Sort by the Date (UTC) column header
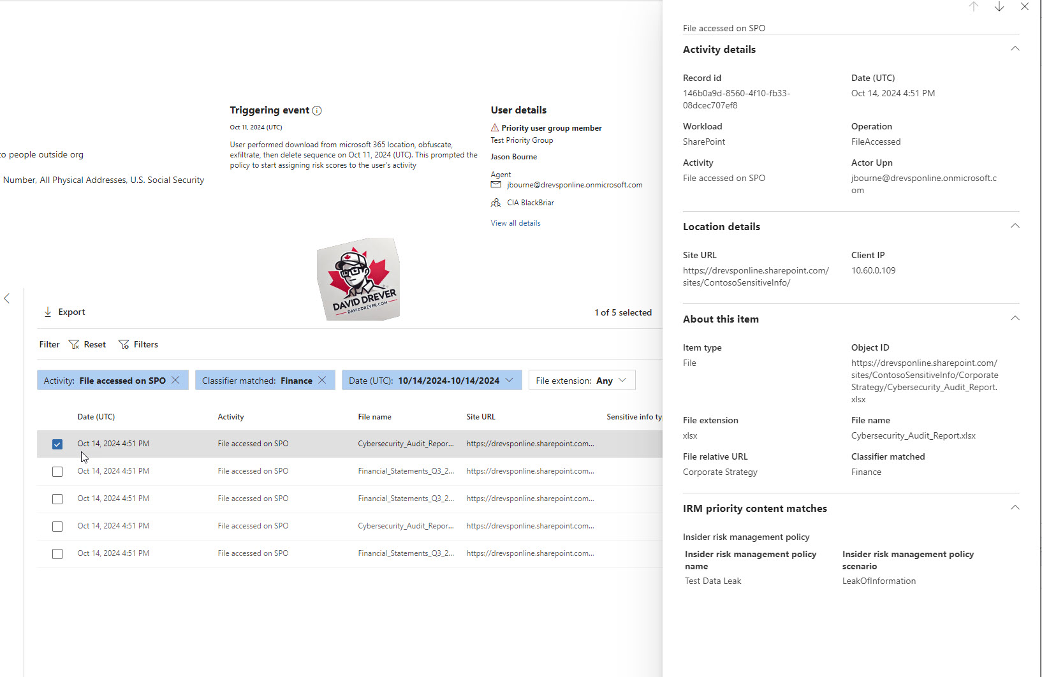 point(96,417)
